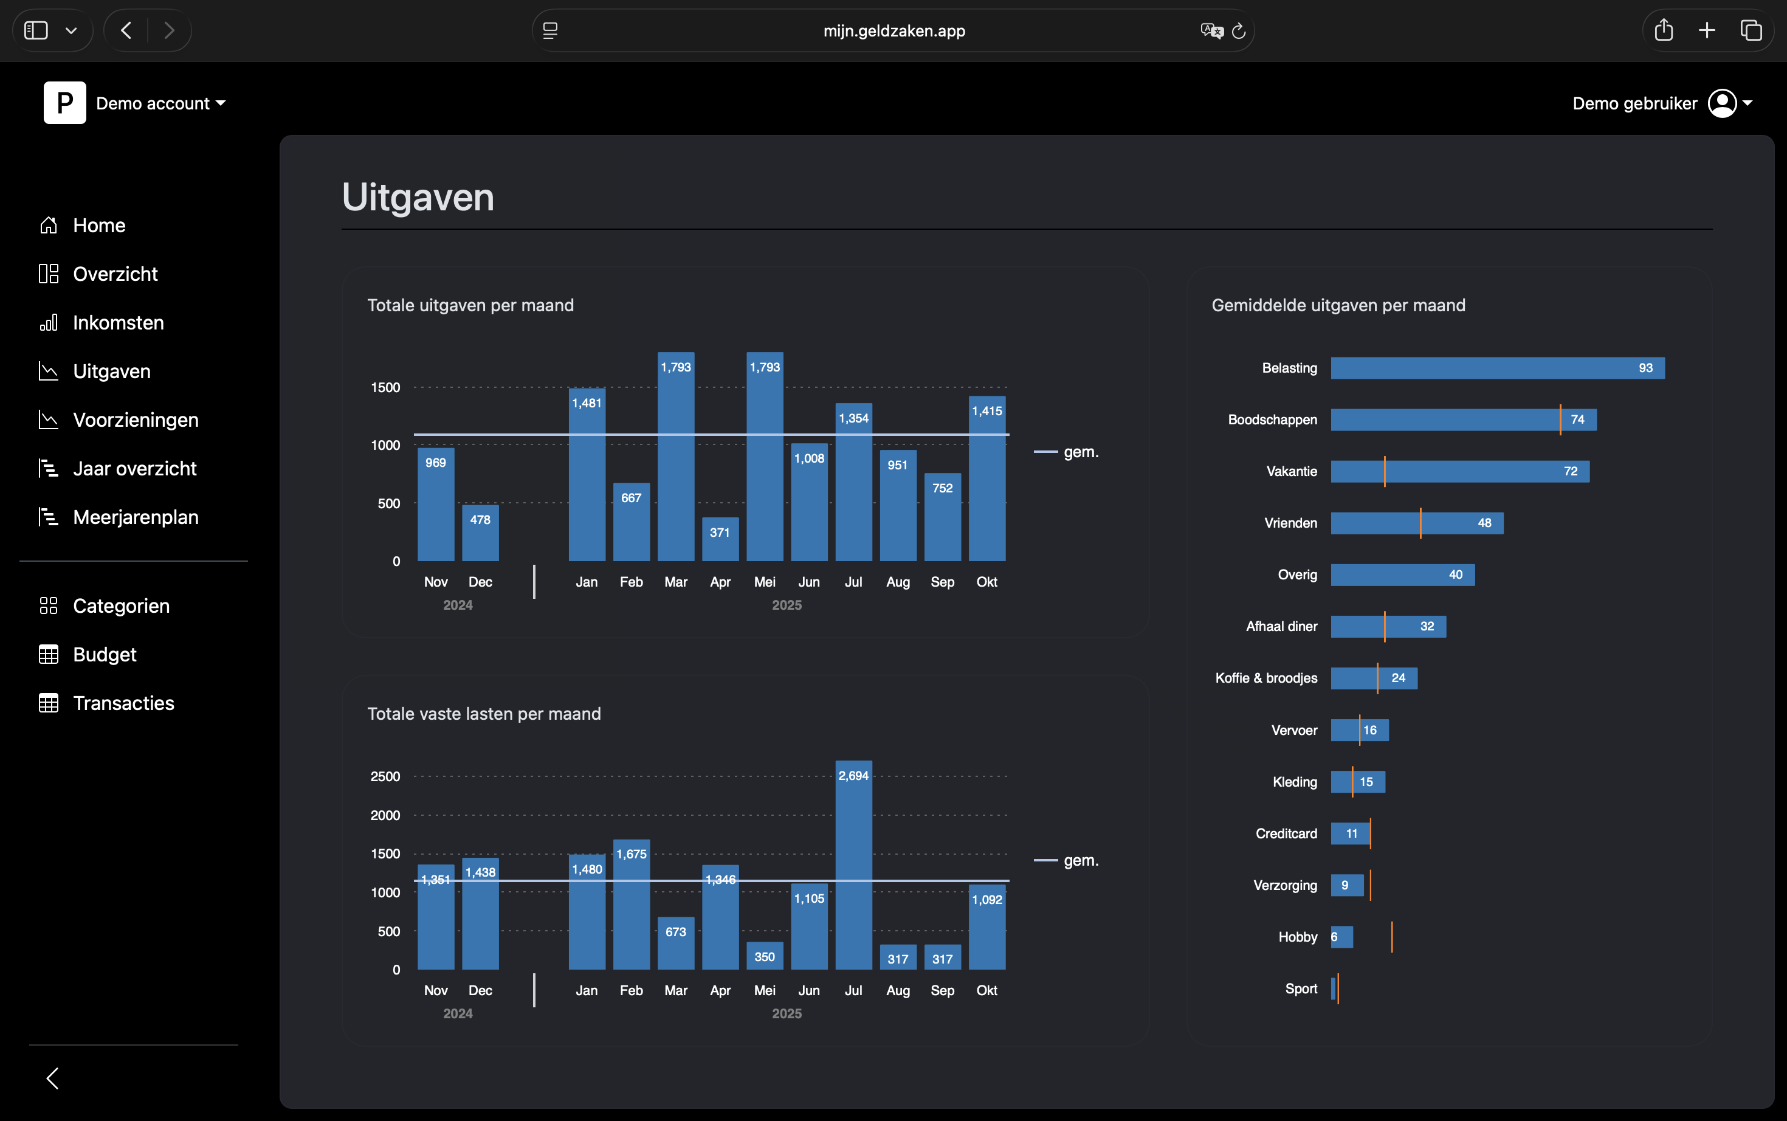Go to Jaar overzicht page

pyautogui.click(x=134, y=469)
